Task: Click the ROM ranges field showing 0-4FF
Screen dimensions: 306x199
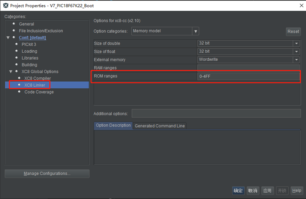Action: coord(248,77)
